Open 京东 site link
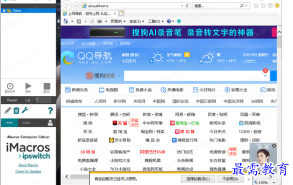 coord(88,131)
